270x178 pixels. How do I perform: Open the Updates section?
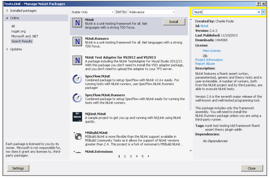tap(16, 49)
